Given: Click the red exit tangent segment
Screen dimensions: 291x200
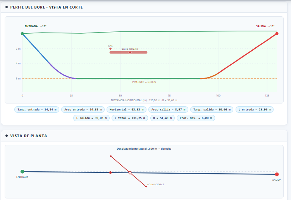Looking at the screenshot, I should coord(247,54).
